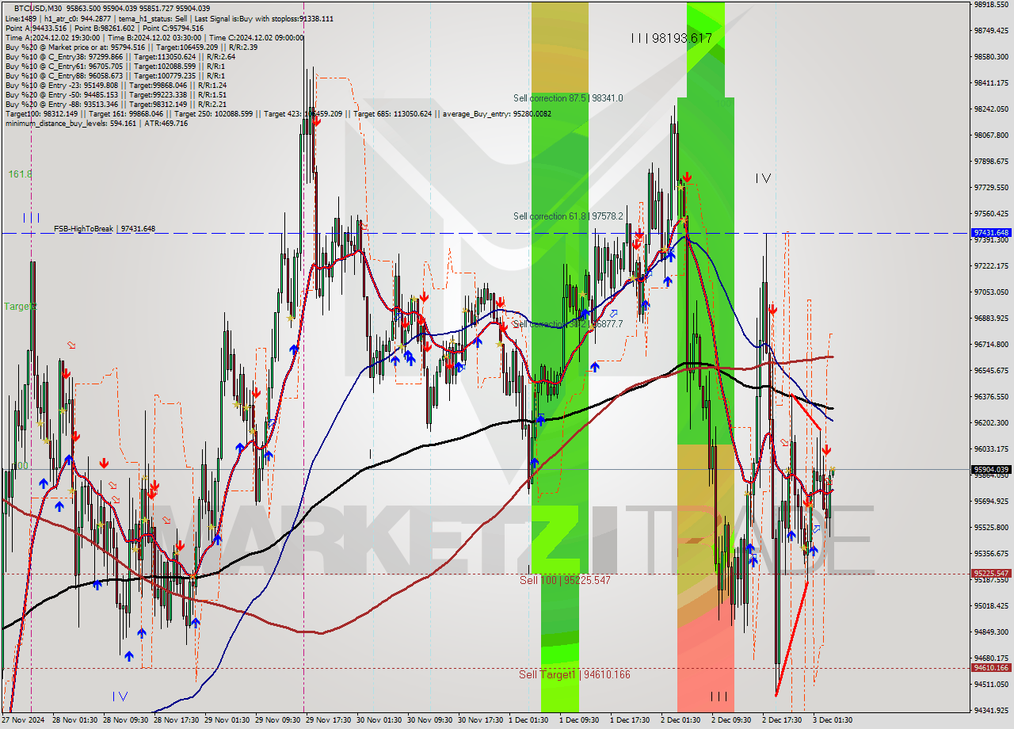The height and width of the screenshot is (729, 1014).
Task: Click 'FSB-HighToBreak | 97431.648' line label
Action: click(105, 229)
